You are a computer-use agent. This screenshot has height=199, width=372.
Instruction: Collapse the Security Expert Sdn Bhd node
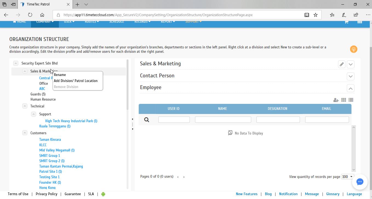pos(16,63)
